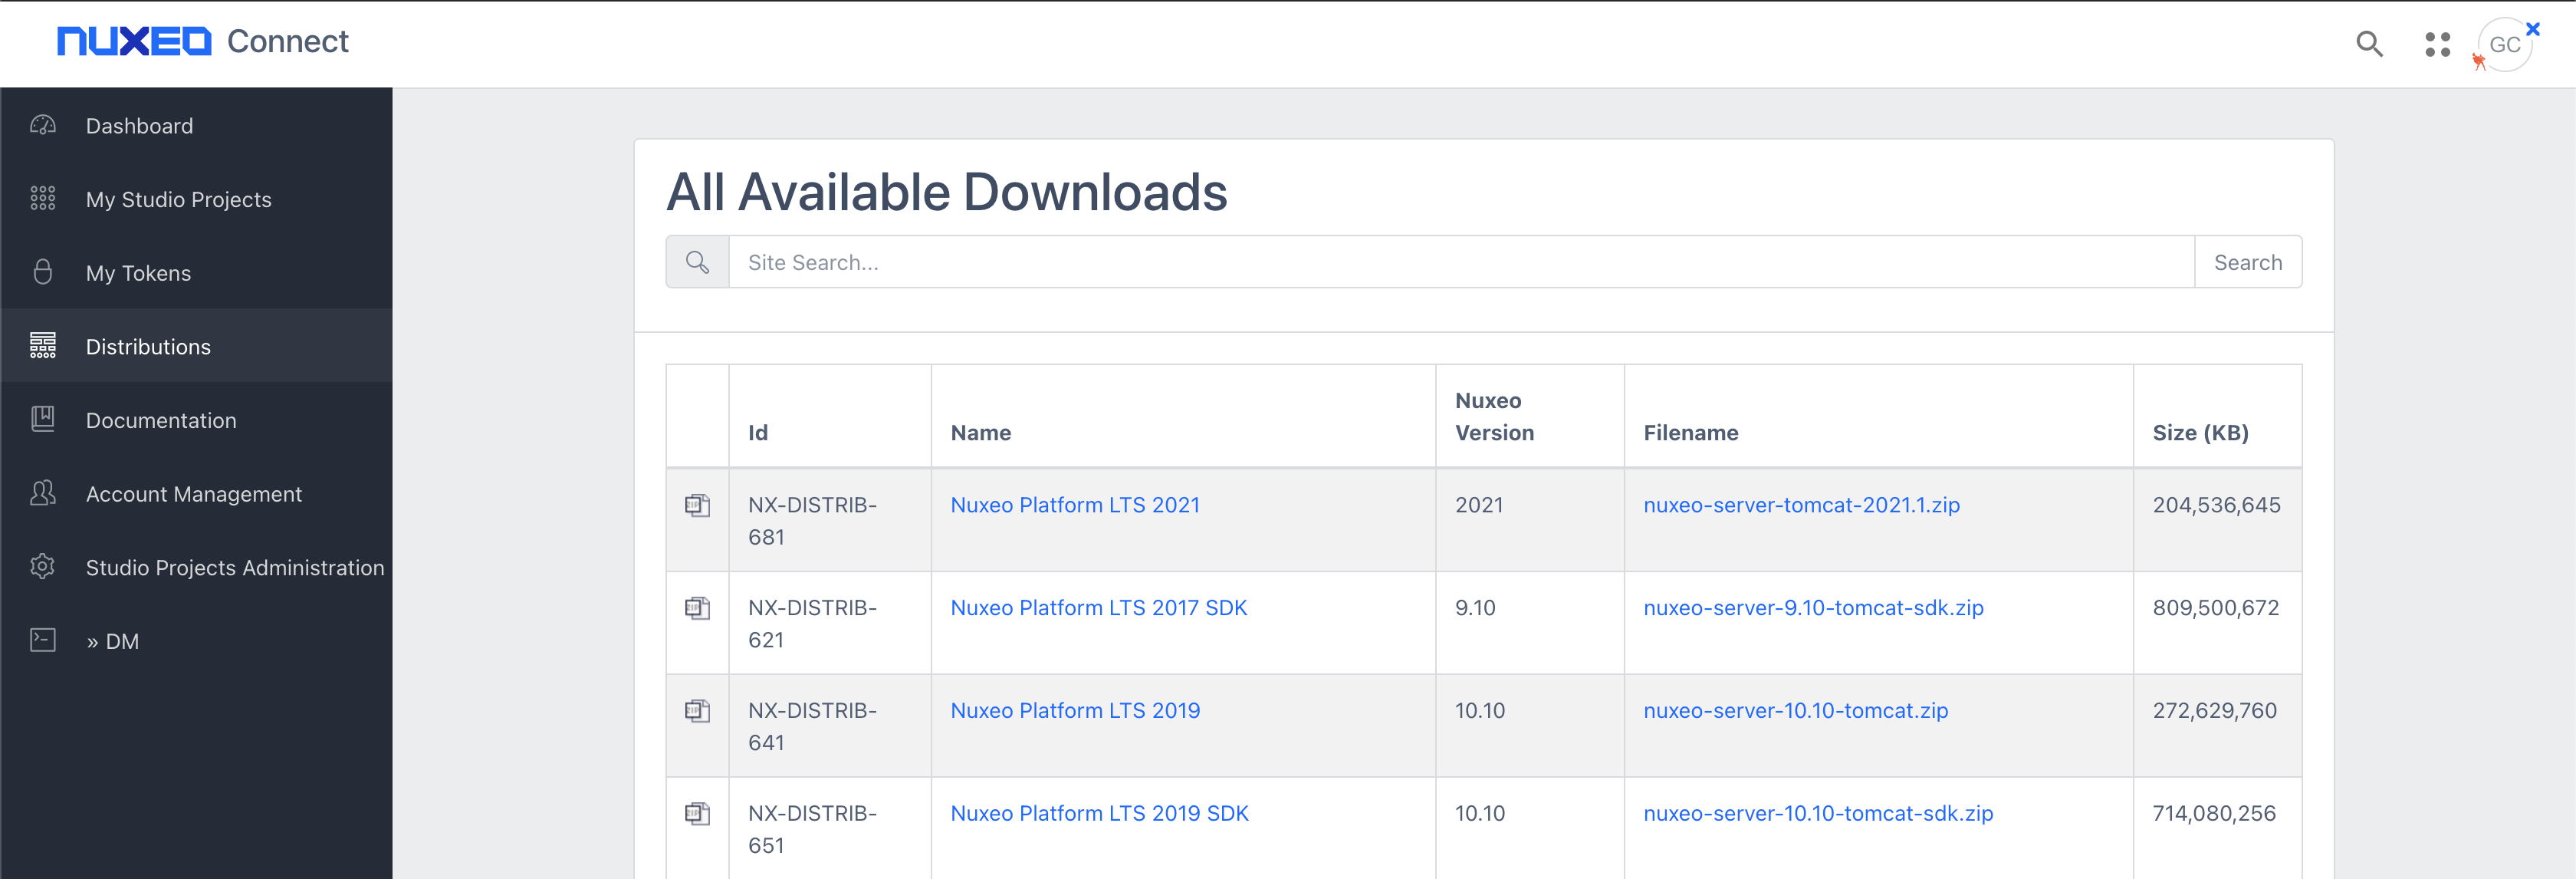Click the 809,500,672 size value

(2215, 608)
